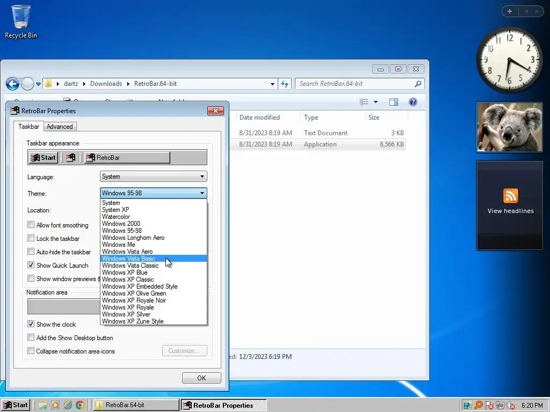Viewport: 550px width, 412px height.
Task: Select Windows XP Zune Style theme
Action: point(153,321)
